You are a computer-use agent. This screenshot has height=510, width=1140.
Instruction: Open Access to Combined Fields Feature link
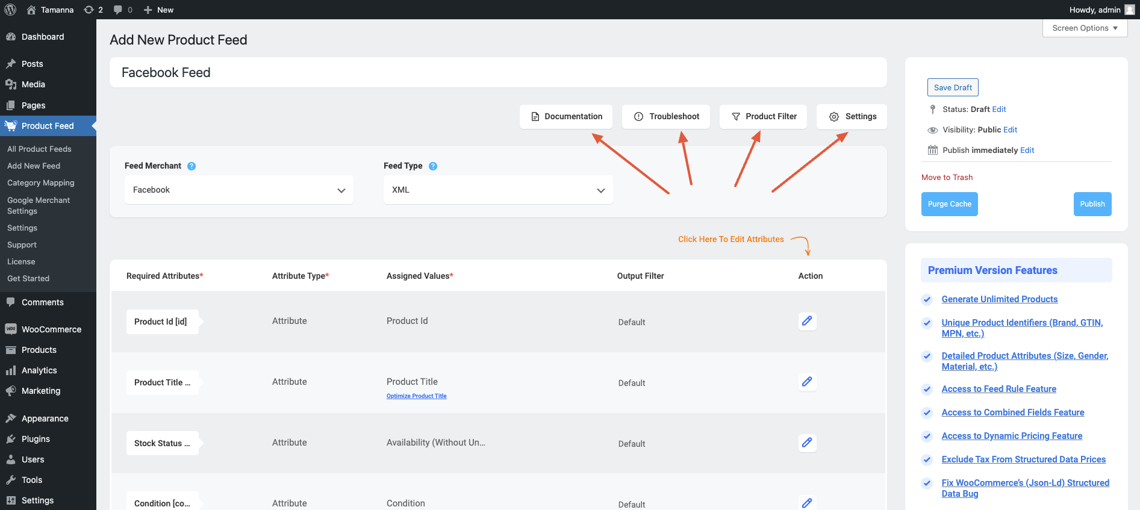click(1013, 412)
